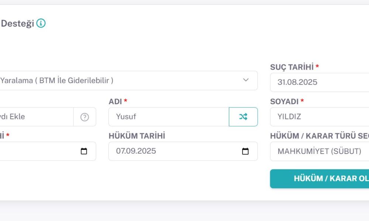Image resolution: width=369 pixels, height=221 pixels.
Task: Open the MAHKUMİYET (SÜBUT) decision type dropdown
Action: click(x=320, y=151)
